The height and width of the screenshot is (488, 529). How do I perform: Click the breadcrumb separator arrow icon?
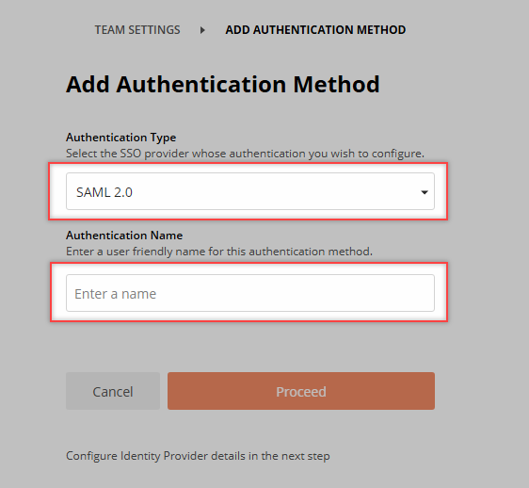202,30
